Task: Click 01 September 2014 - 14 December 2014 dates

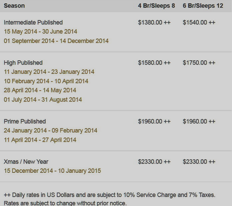Action: [56, 41]
